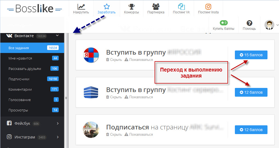The height and width of the screenshot is (148, 279).
Task: Click the Конкурсы trophy icon
Action: click(132, 7)
